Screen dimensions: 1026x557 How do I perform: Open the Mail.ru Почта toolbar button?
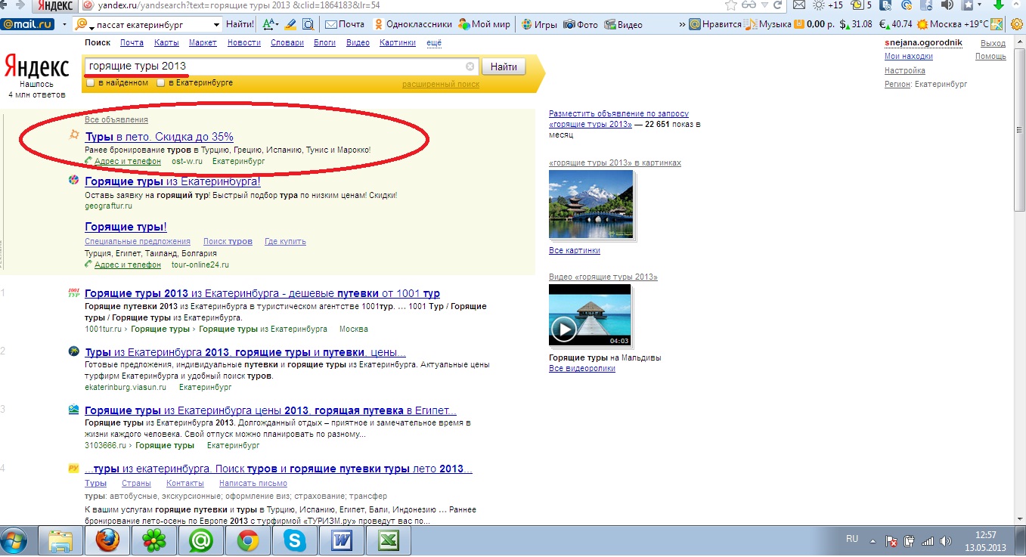[345, 24]
